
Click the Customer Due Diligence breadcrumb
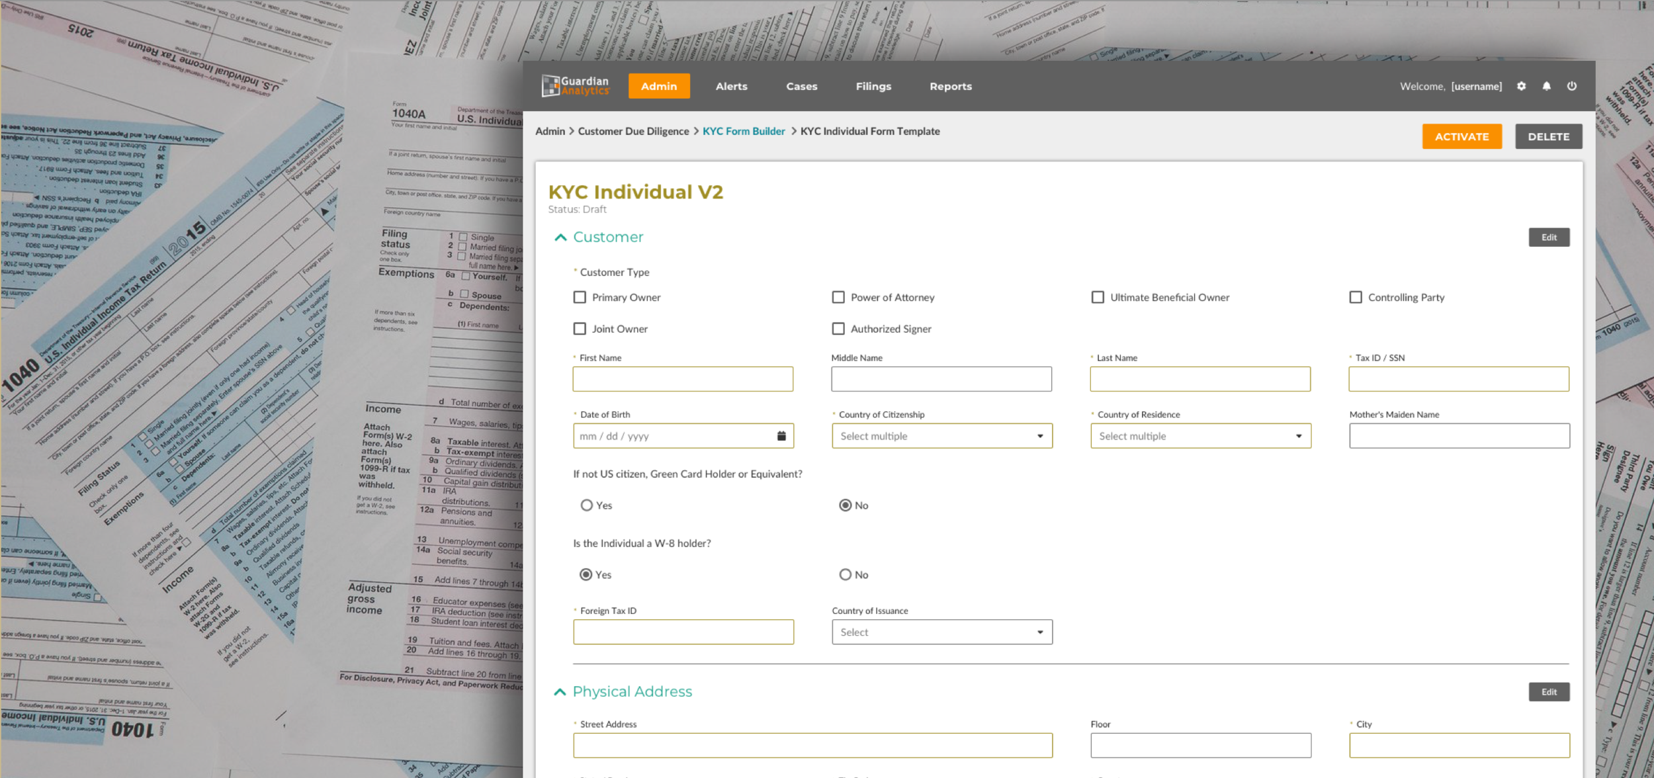click(x=633, y=131)
